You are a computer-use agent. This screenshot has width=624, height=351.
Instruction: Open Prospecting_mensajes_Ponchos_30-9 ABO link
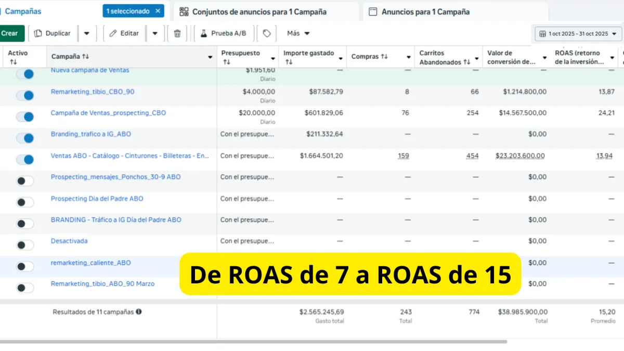(116, 177)
